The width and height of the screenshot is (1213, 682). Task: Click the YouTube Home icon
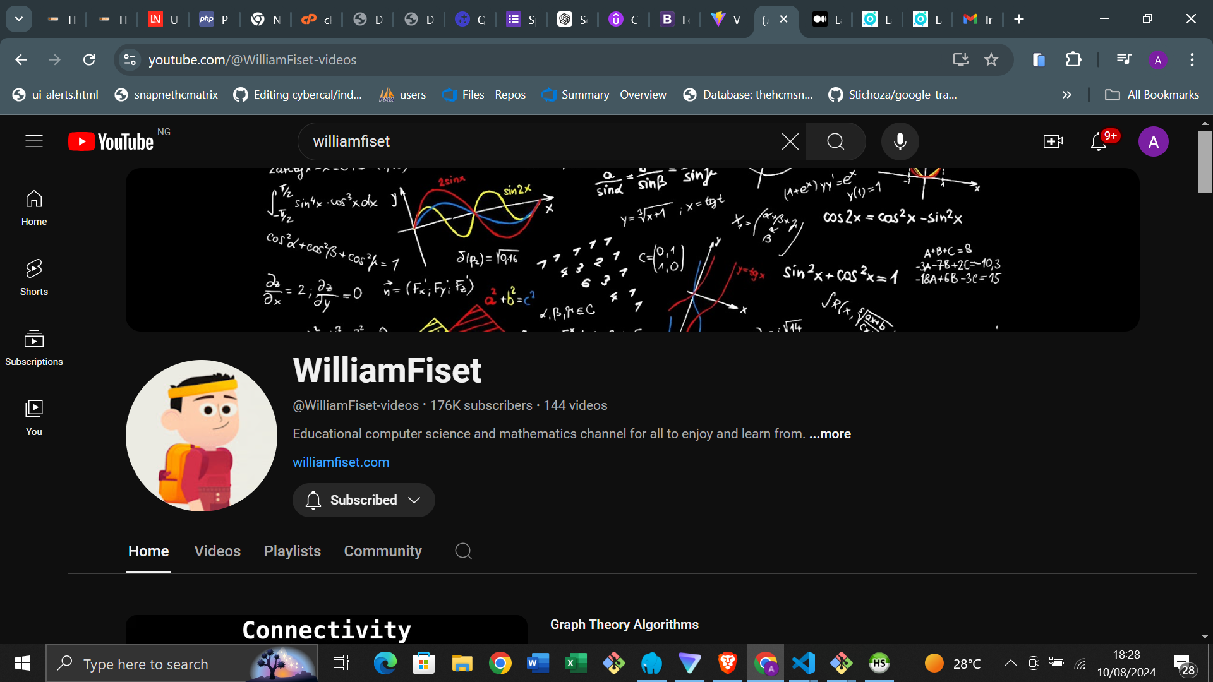pyautogui.click(x=34, y=207)
